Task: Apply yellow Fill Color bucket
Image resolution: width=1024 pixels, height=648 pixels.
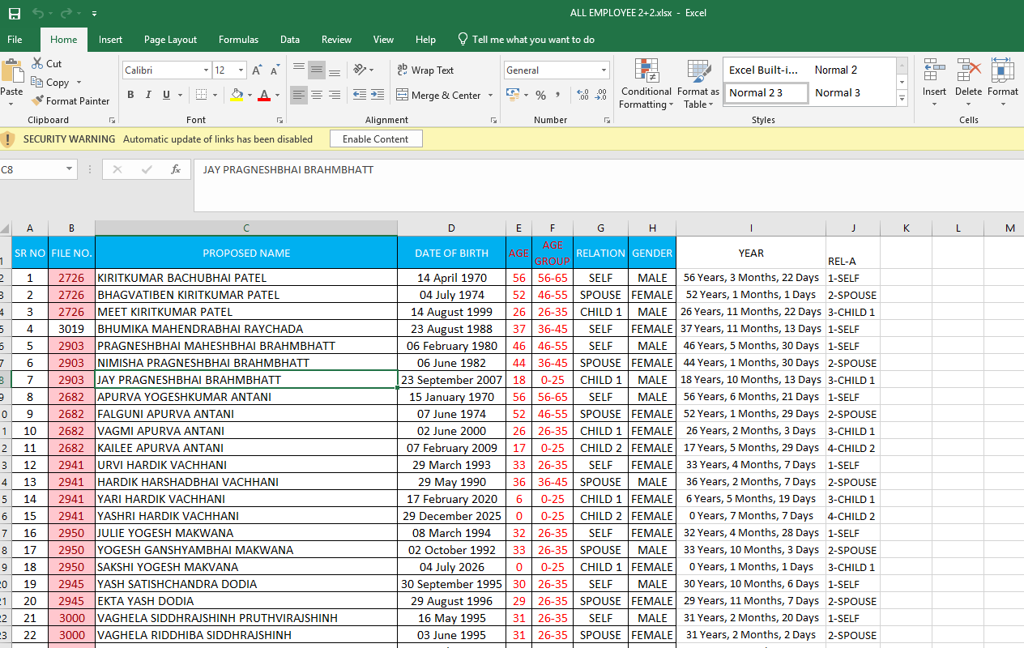Action: [237, 95]
